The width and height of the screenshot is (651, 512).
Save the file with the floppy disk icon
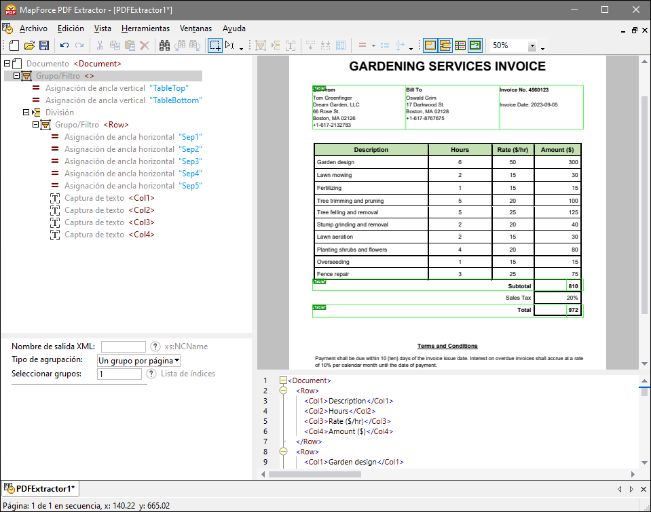pos(44,45)
